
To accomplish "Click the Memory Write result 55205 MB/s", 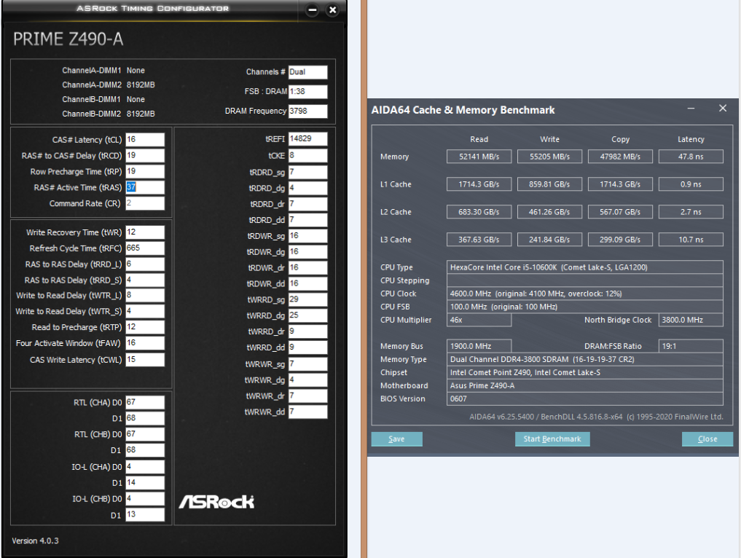I will pos(549,157).
